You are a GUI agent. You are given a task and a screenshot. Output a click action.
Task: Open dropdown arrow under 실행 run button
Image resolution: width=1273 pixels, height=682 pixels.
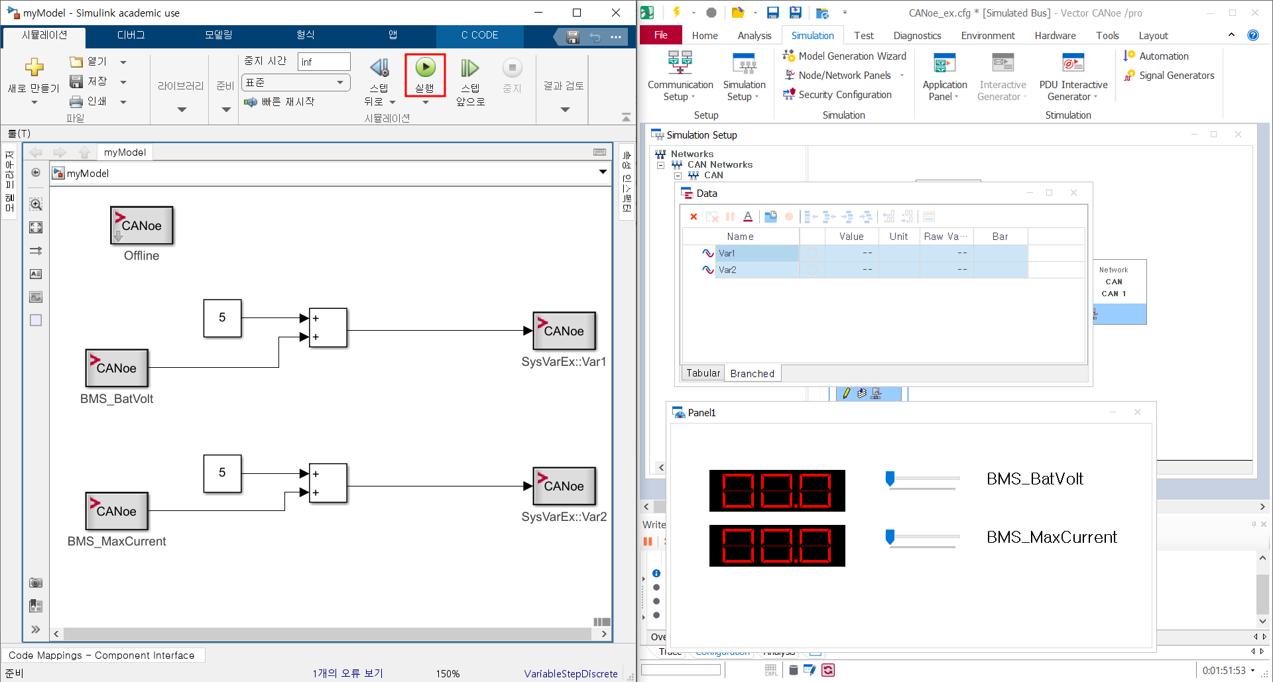pos(425,102)
